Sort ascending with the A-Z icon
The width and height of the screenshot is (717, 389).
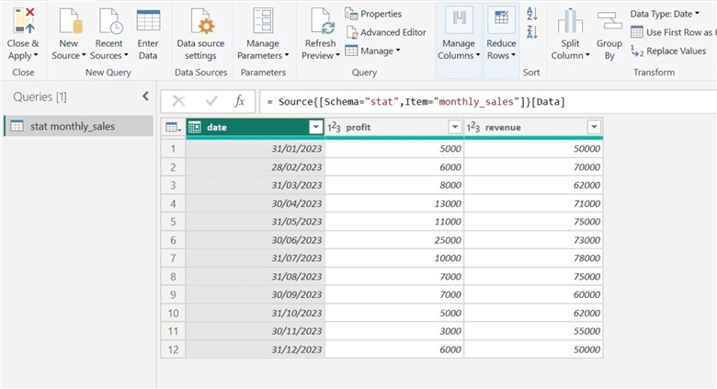click(531, 14)
